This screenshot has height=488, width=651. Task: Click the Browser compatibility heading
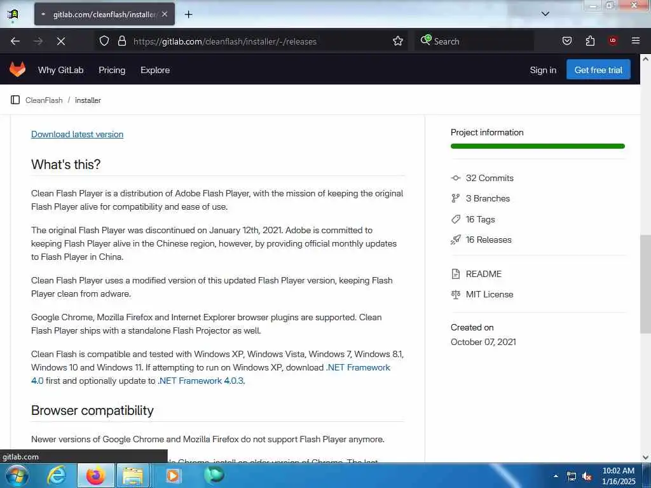92,410
